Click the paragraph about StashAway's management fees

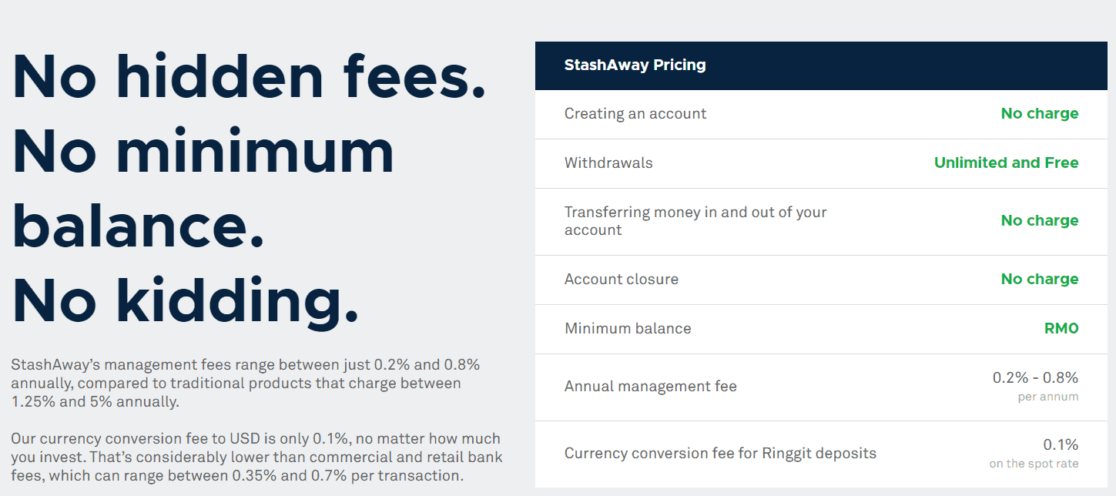coord(245,383)
